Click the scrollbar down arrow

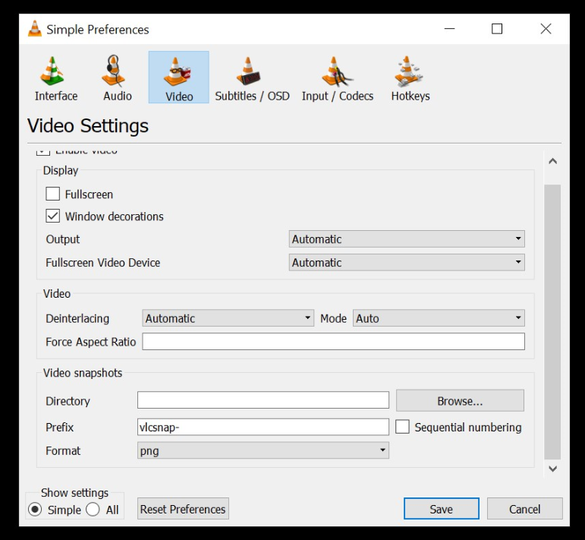553,469
